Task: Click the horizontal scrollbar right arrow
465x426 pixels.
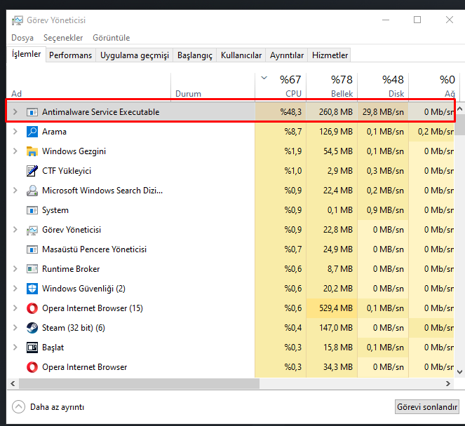Action: click(448, 384)
